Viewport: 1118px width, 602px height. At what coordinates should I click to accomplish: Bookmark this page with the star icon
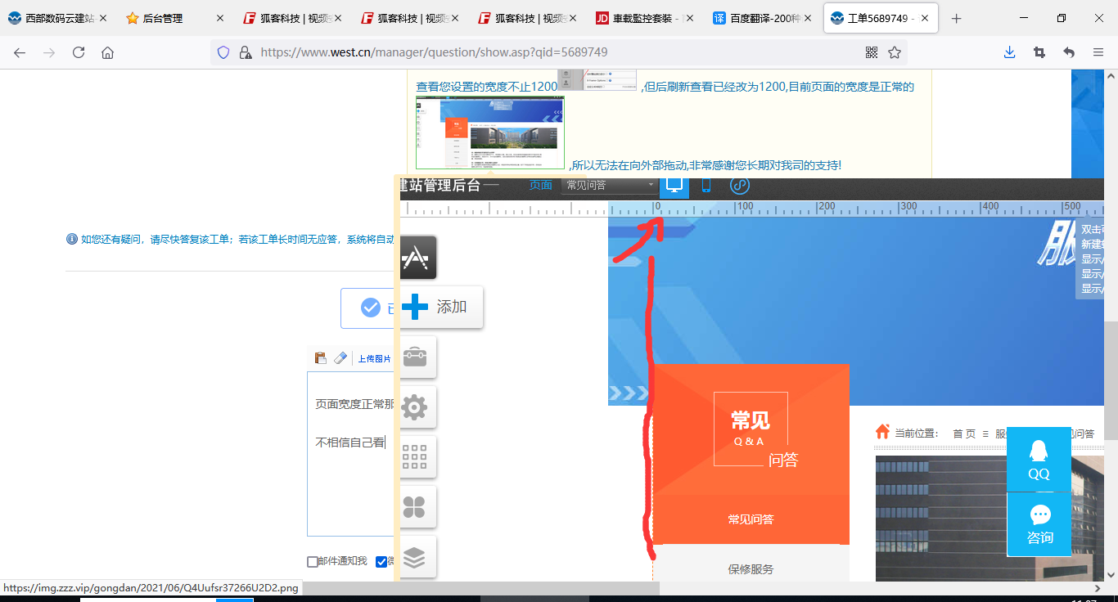click(895, 52)
